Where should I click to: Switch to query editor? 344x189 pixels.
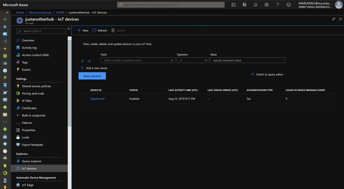[x=267, y=74]
